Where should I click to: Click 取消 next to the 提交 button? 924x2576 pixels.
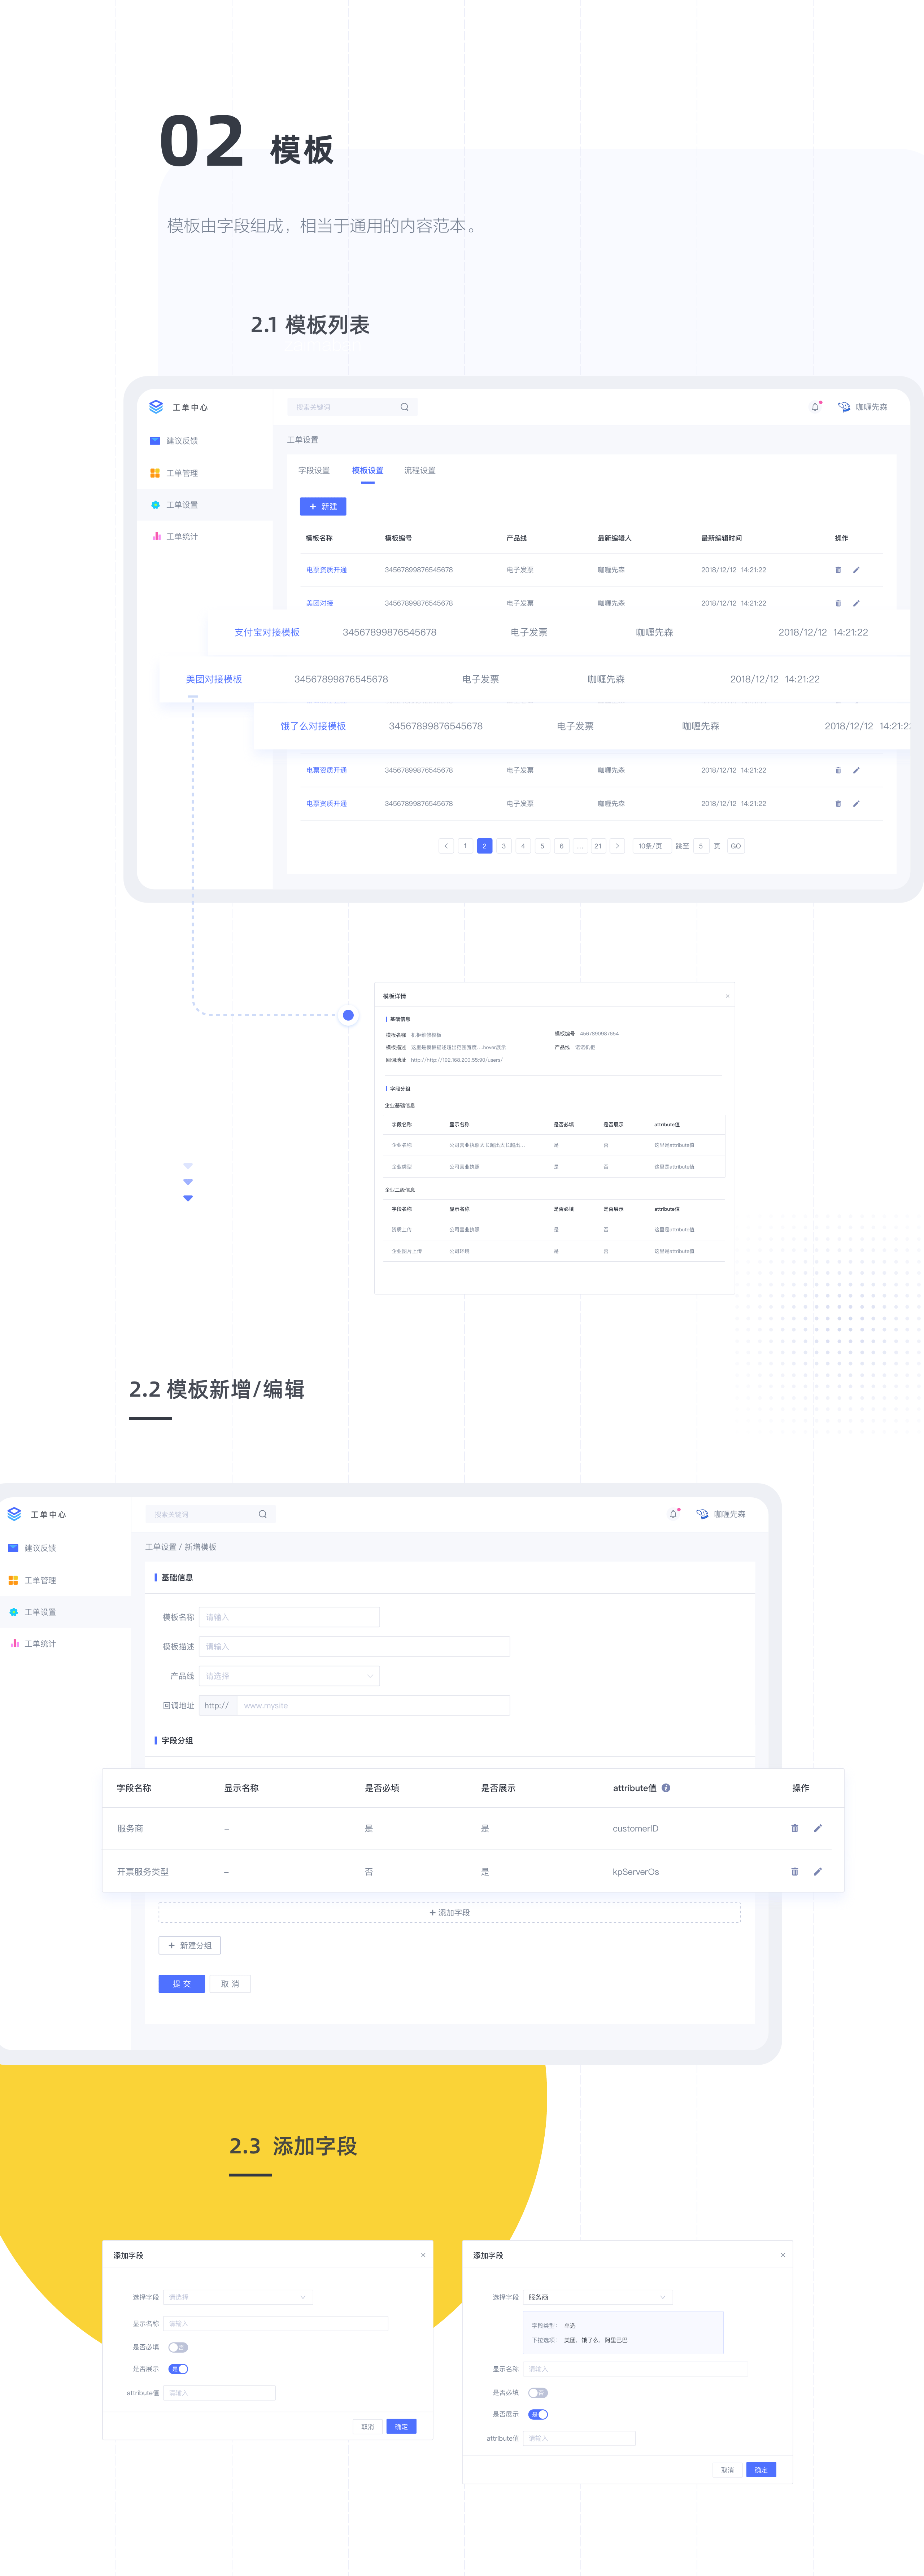[230, 1984]
